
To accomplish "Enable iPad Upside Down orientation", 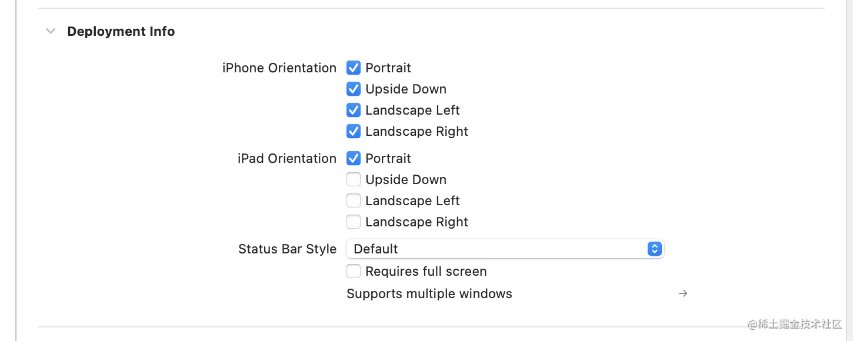I will [x=354, y=180].
